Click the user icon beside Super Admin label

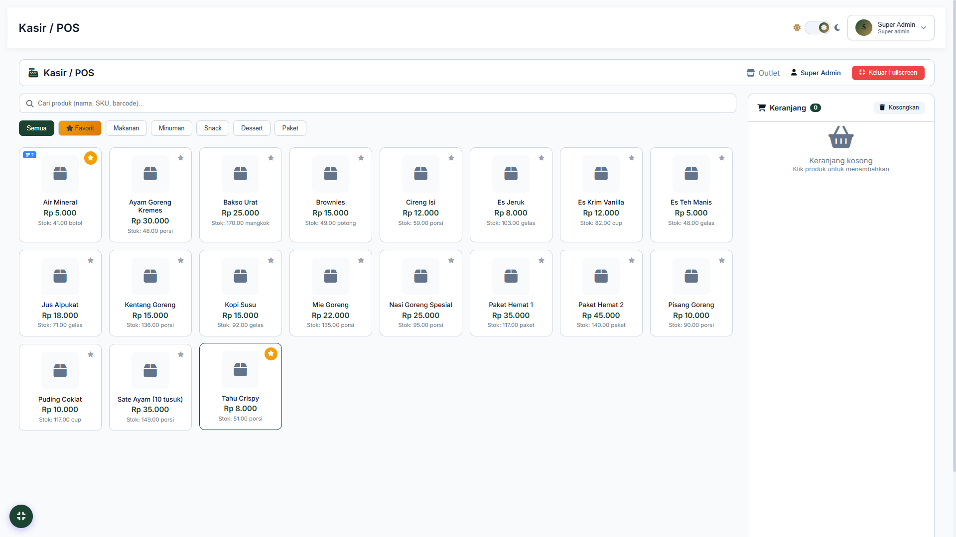[x=794, y=73]
